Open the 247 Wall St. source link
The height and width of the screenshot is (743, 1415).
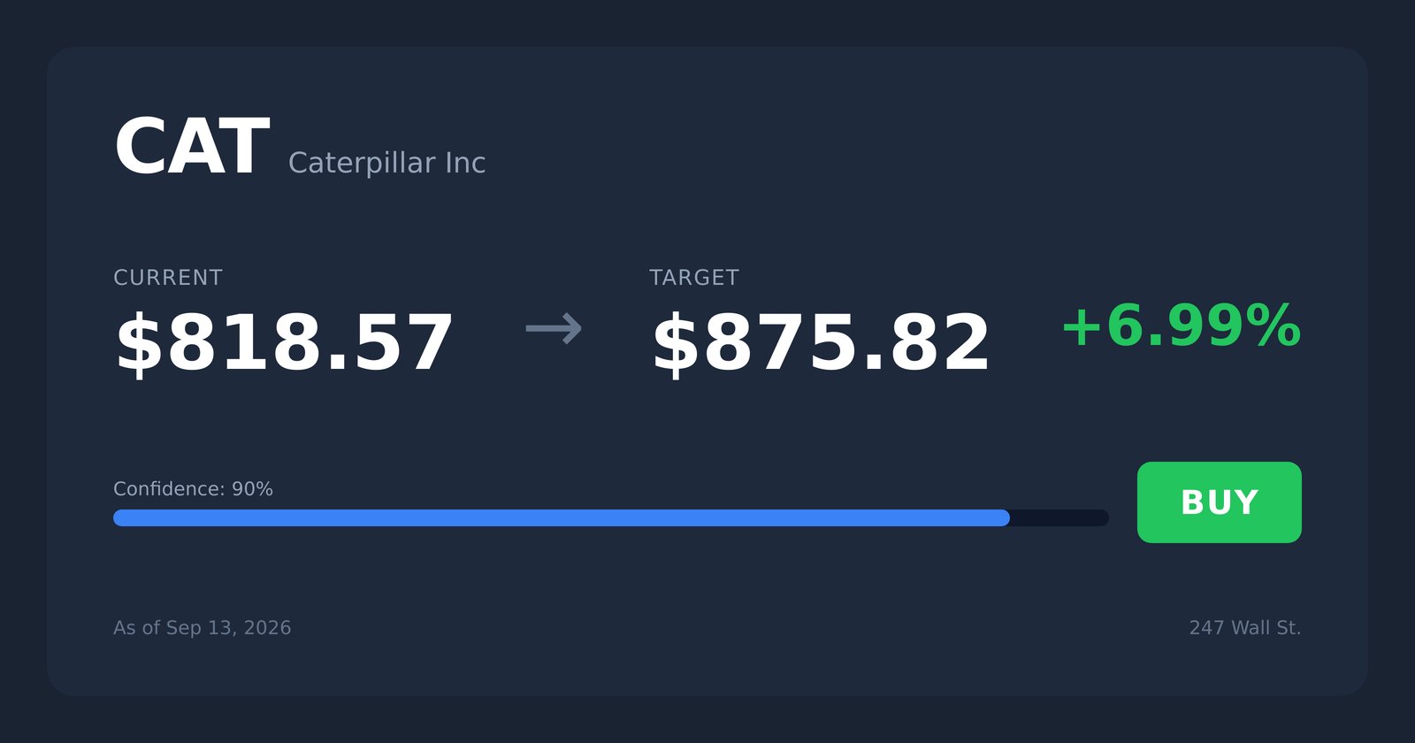coord(1245,628)
